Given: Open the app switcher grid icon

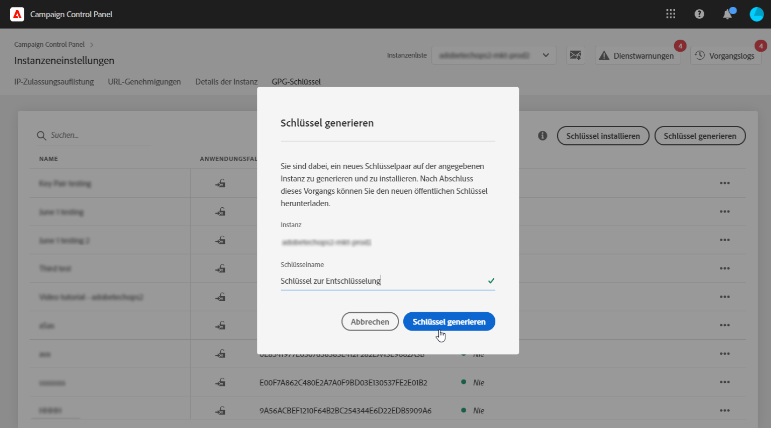Looking at the screenshot, I should click(x=671, y=15).
